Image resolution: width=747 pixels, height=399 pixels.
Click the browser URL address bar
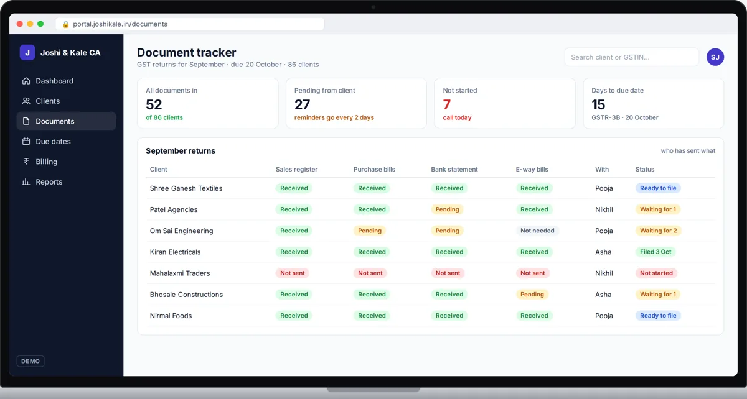click(x=190, y=24)
